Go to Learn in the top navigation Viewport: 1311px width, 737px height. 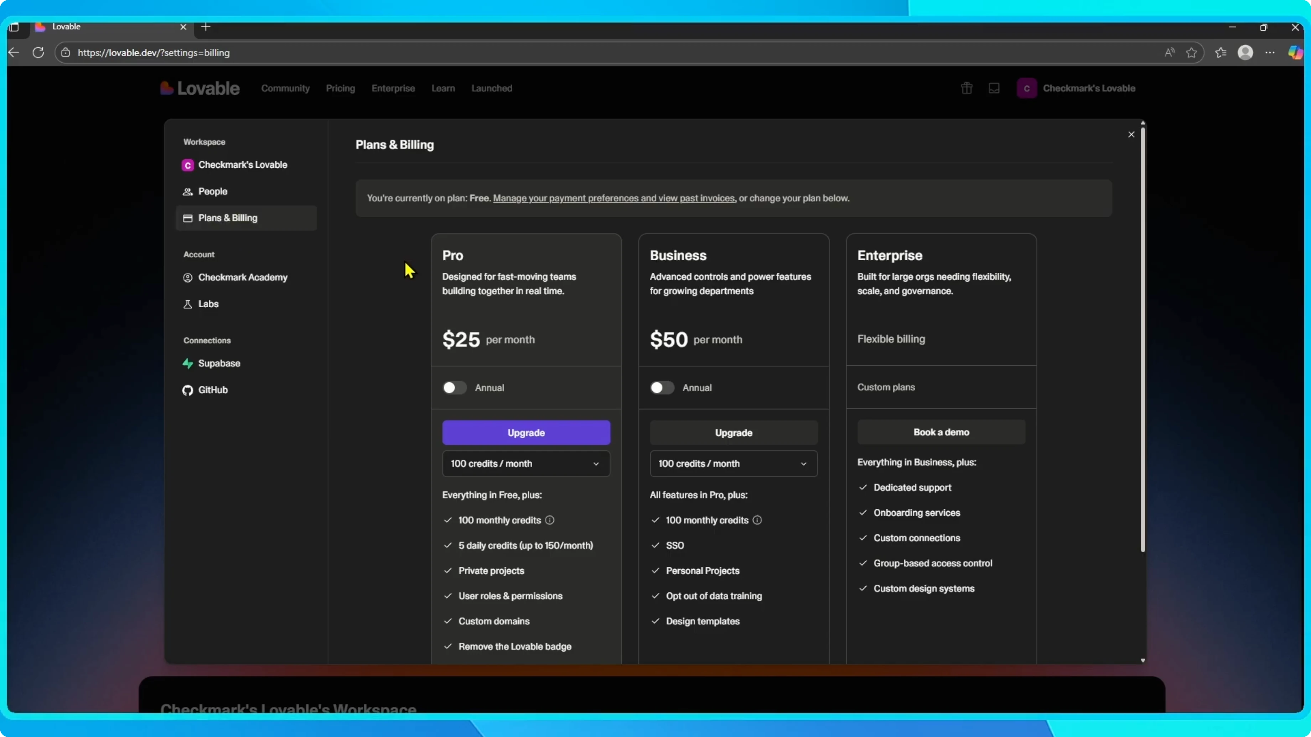point(443,88)
